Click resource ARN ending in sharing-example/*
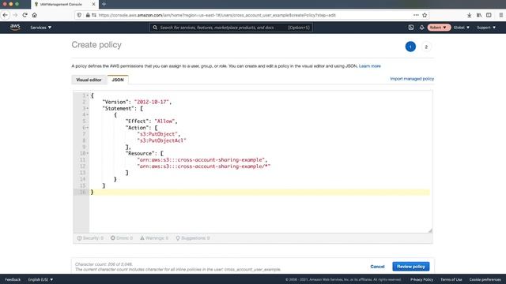Screen dimensions: 506x284 coord(204,166)
